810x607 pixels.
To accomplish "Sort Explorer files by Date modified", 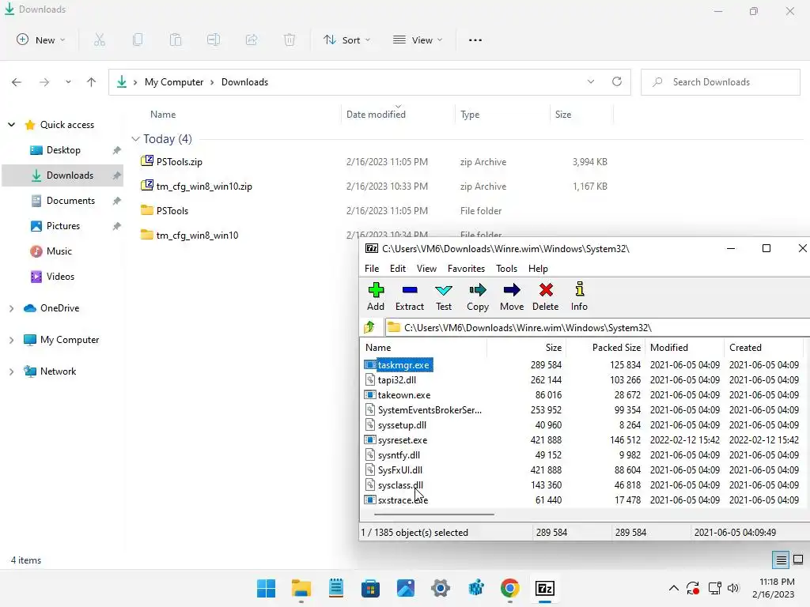I will 398,115.
